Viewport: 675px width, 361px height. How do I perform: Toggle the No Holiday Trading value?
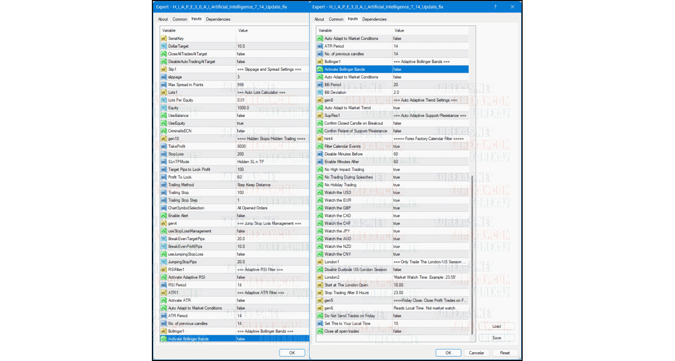[429, 185]
